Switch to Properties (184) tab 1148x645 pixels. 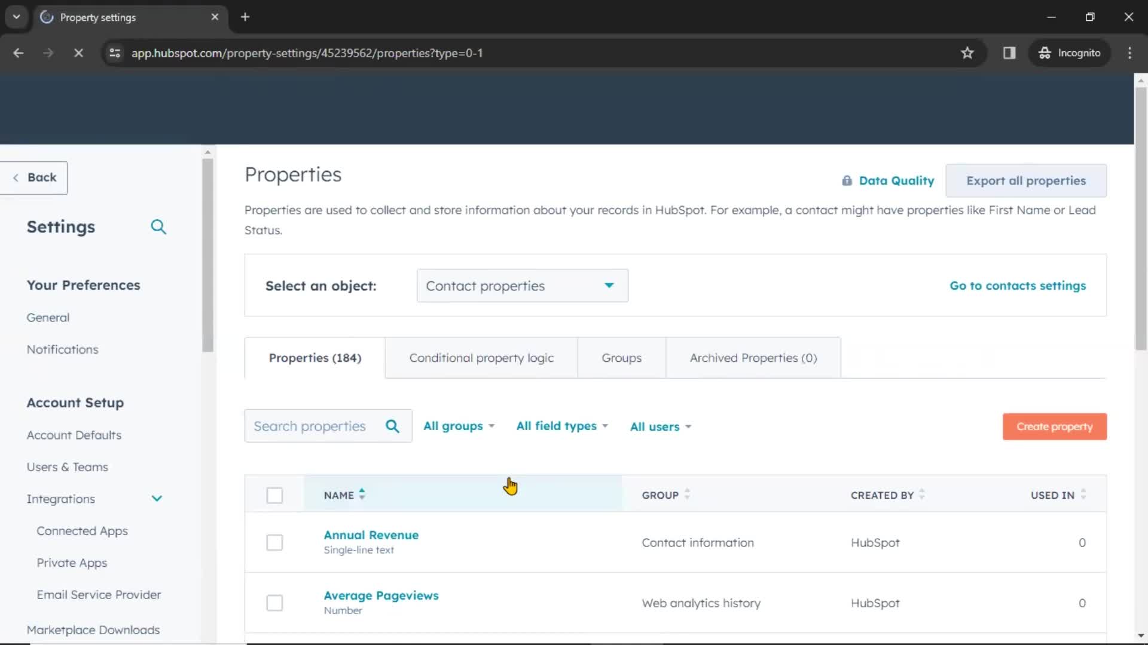coord(315,358)
